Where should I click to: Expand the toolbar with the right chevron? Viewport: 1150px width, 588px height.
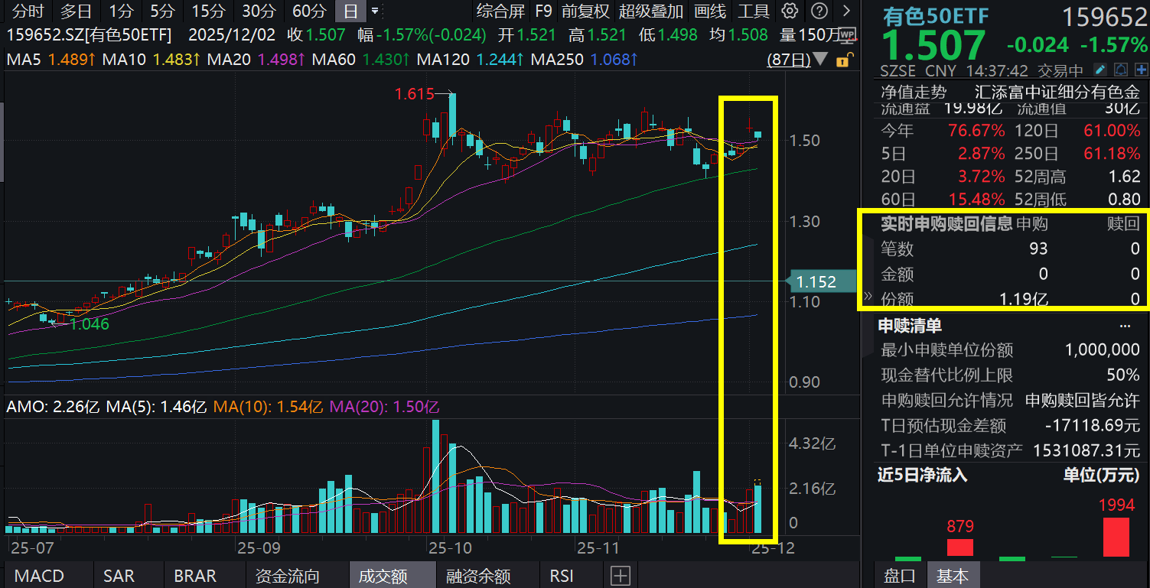(845, 11)
